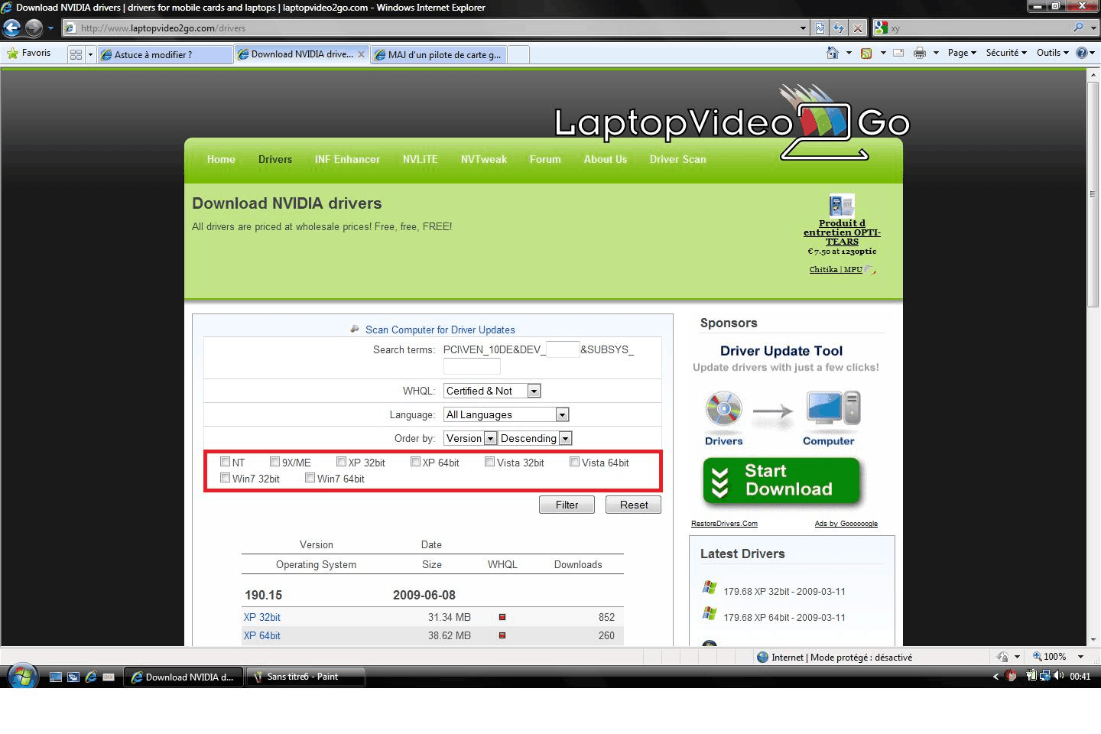Screen dimensions: 1101x734
Task: Open the '179.68 XP 64bit - 2009-03-11' link
Action: click(x=784, y=617)
